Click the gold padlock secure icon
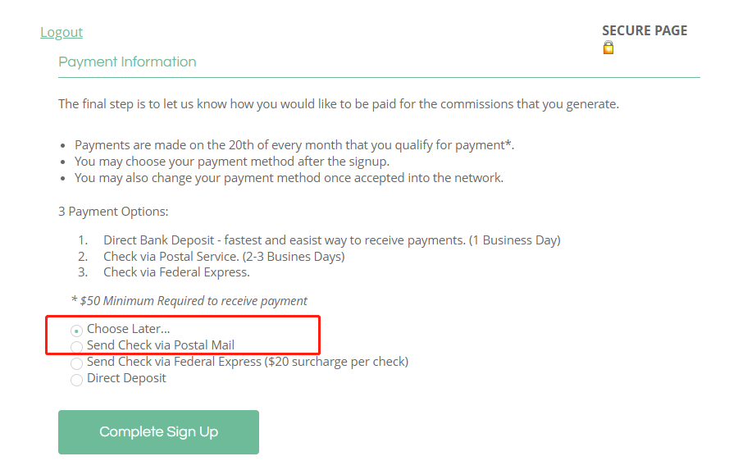The image size is (738, 470). (x=608, y=48)
